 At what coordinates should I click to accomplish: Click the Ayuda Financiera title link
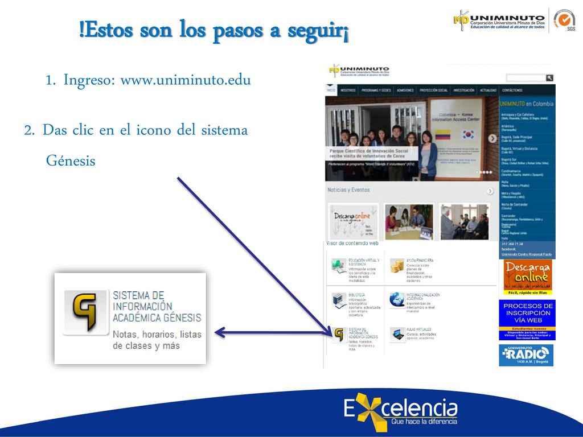(420, 261)
